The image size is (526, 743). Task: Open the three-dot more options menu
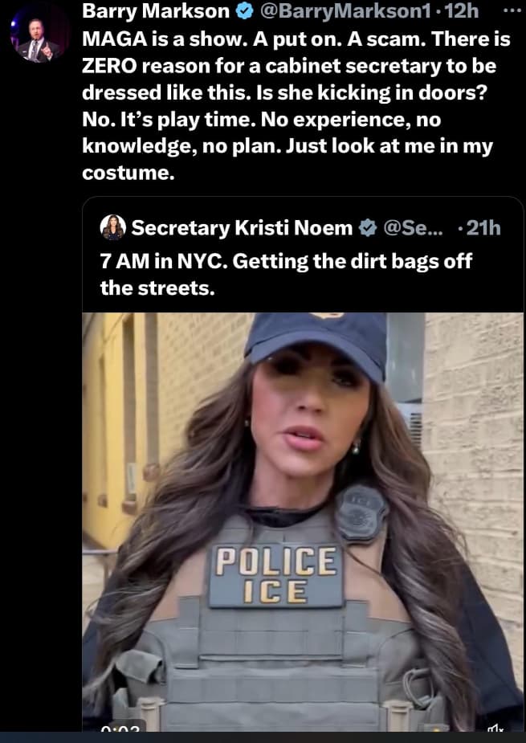511,11
